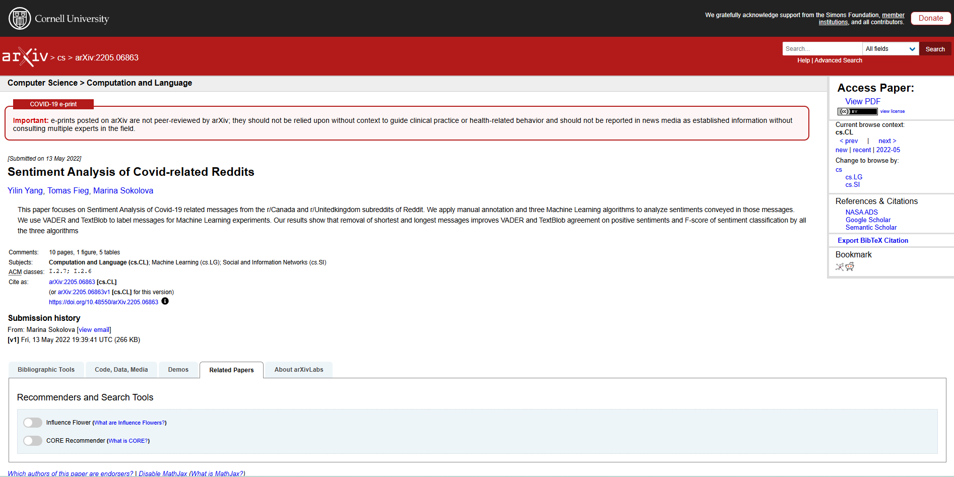This screenshot has width=954, height=477.
Task: Share the paper using the Reddit icon
Action: (850, 267)
